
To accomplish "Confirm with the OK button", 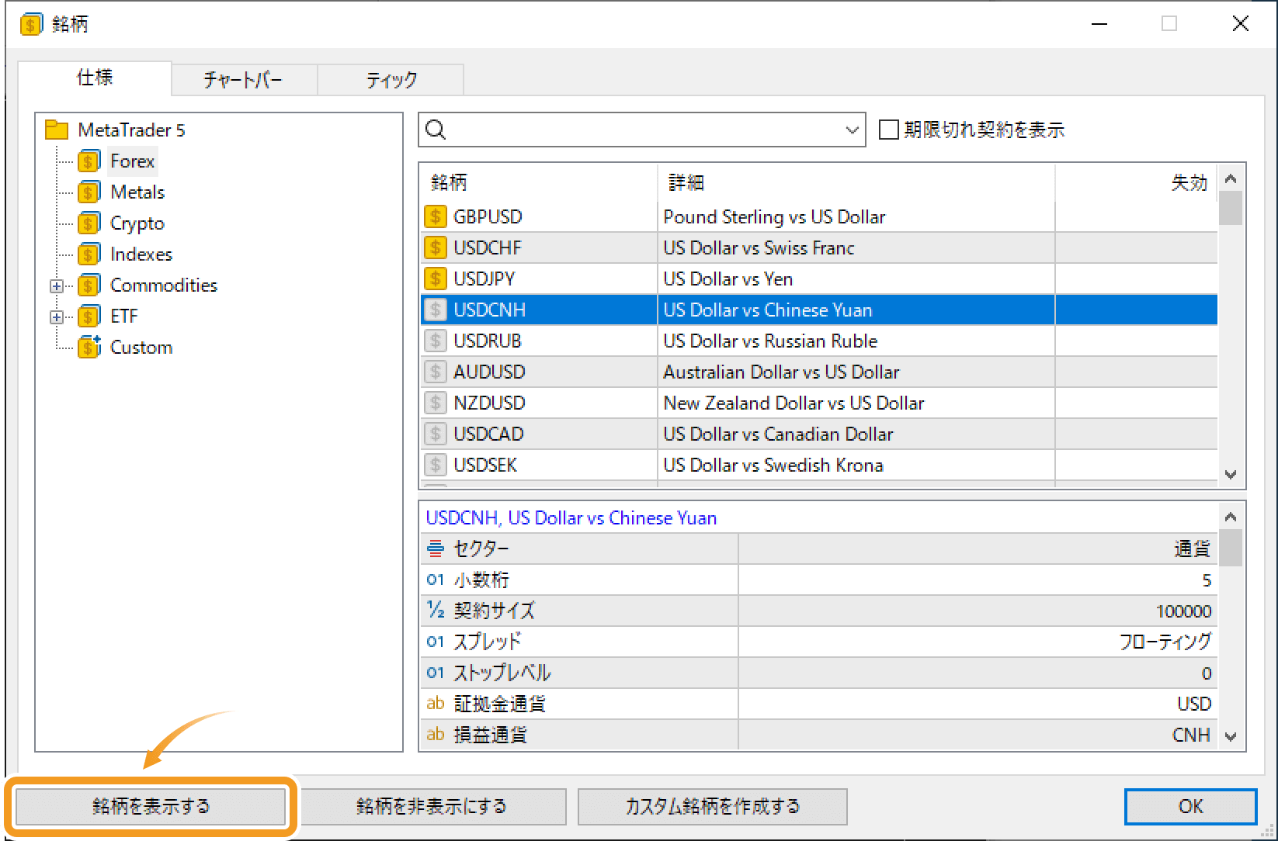I will point(1190,806).
